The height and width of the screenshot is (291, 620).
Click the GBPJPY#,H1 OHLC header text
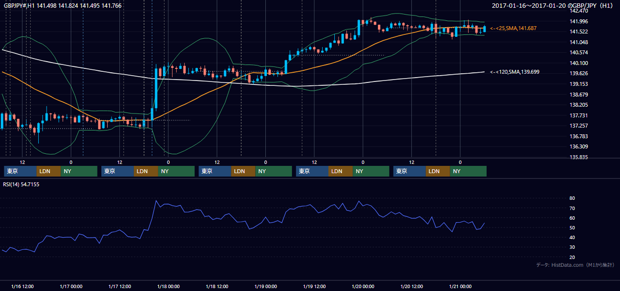point(63,5)
